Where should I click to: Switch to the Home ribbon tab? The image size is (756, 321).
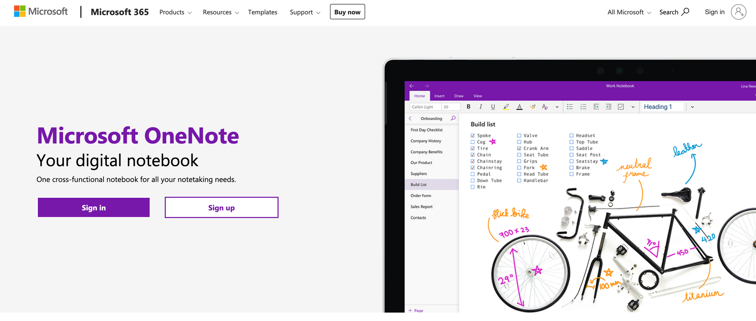(419, 96)
